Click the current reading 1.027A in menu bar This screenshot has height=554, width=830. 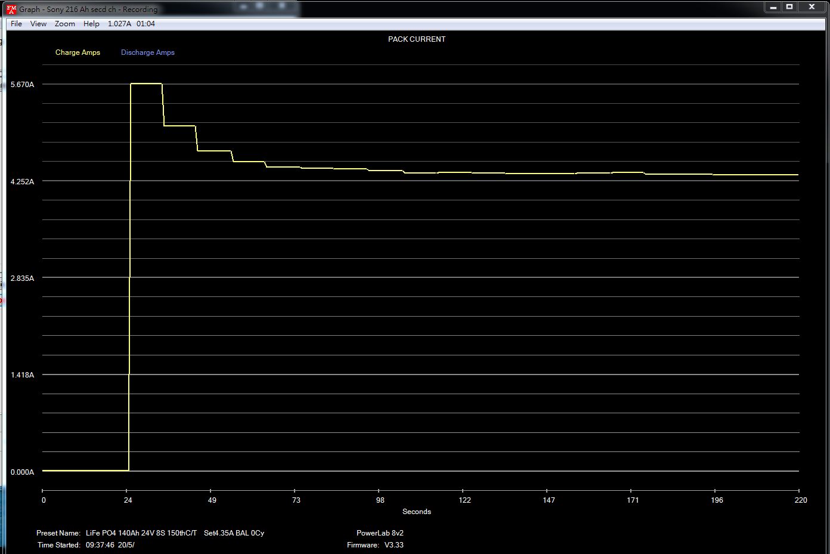point(119,24)
